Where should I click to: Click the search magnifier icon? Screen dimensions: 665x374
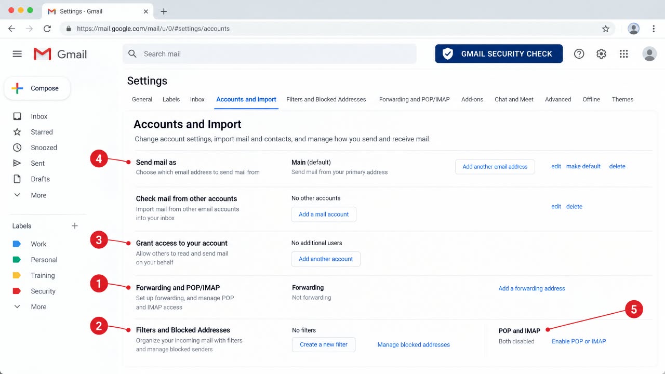click(x=132, y=54)
